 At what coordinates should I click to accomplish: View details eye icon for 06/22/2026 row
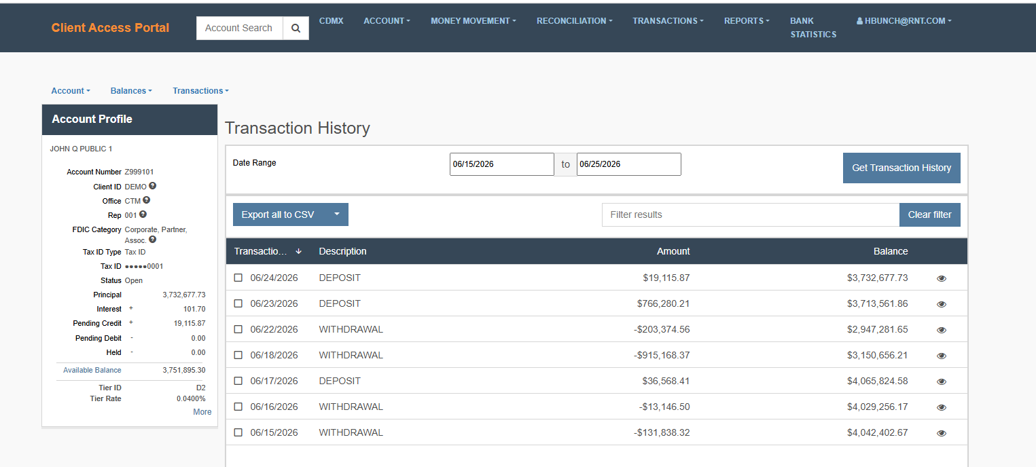pos(942,330)
